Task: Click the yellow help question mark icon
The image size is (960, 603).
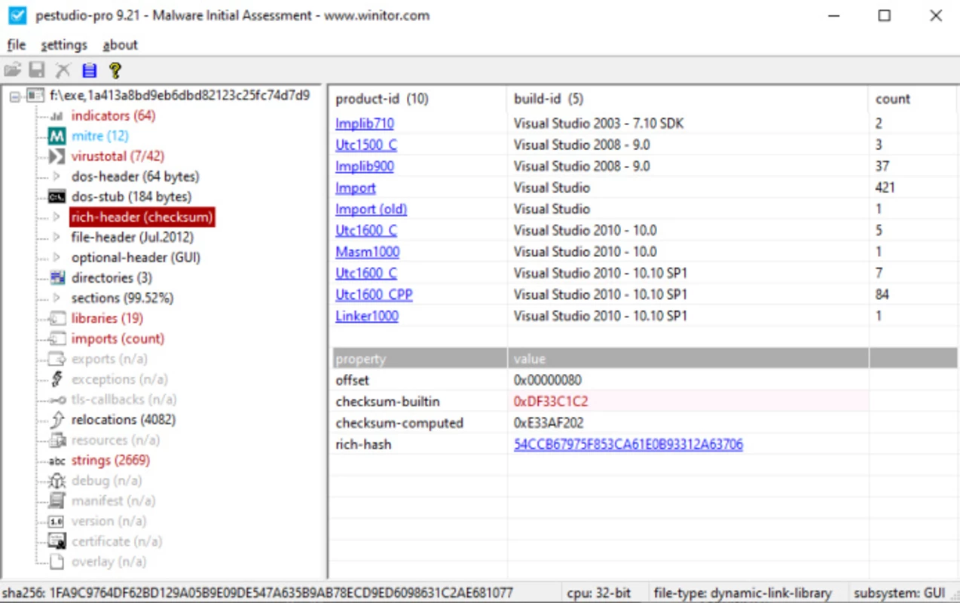Action: 115,70
